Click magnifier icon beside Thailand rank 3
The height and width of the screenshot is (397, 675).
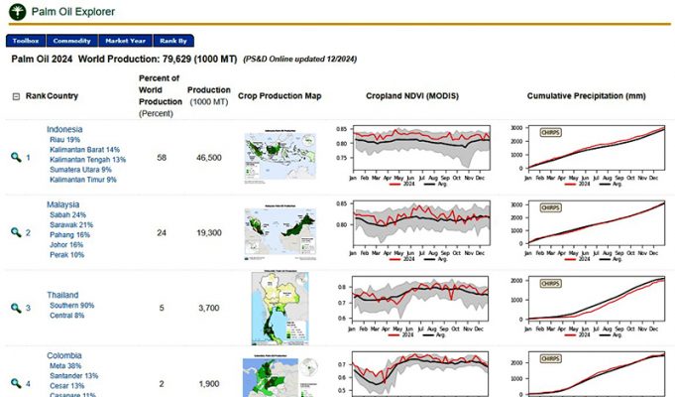(16, 309)
